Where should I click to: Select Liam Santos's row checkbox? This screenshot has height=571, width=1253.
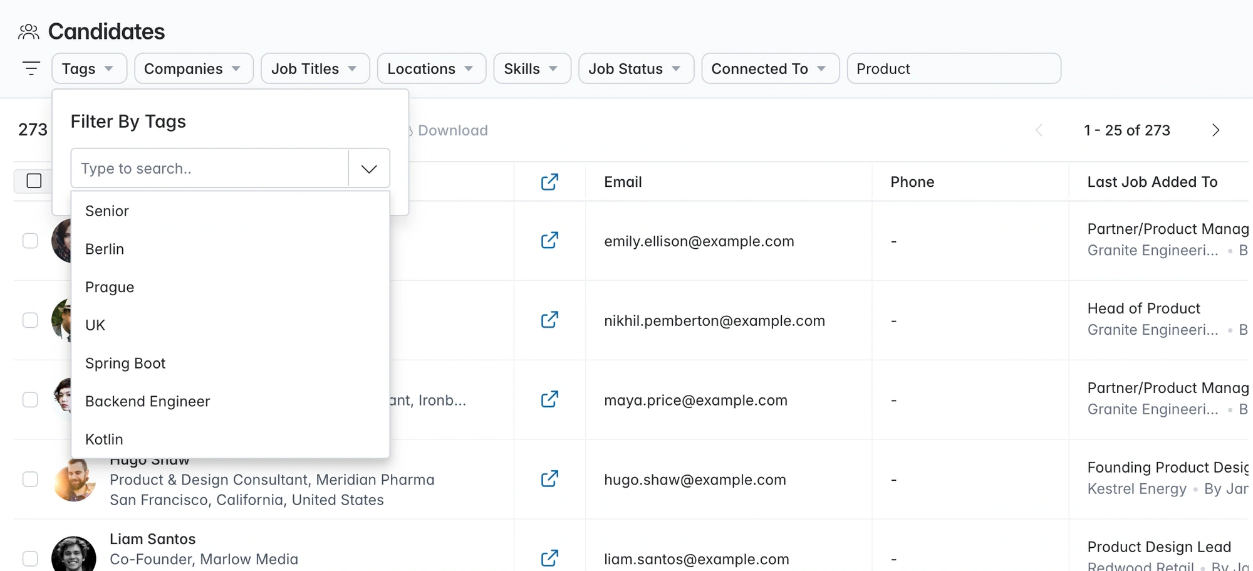pyautogui.click(x=30, y=558)
